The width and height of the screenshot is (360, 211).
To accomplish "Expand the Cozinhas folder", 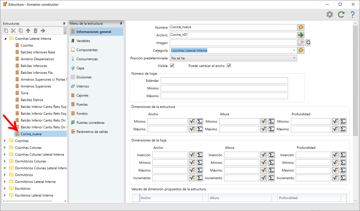I will tap(5, 141).
